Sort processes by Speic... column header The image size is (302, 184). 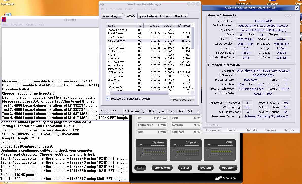point(169,26)
